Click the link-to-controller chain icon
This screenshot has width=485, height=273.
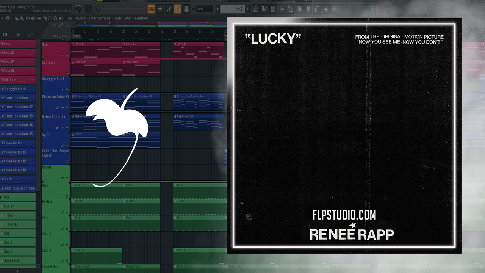click(177, 9)
